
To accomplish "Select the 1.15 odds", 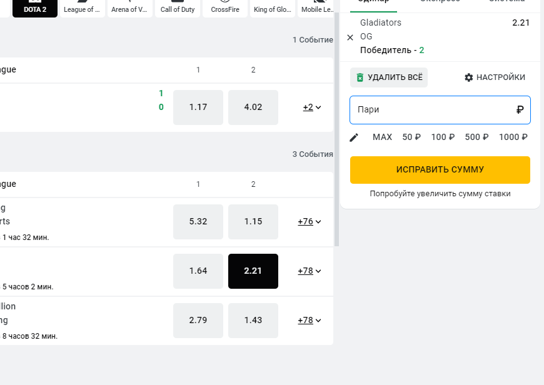I will pyautogui.click(x=253, y=222).
